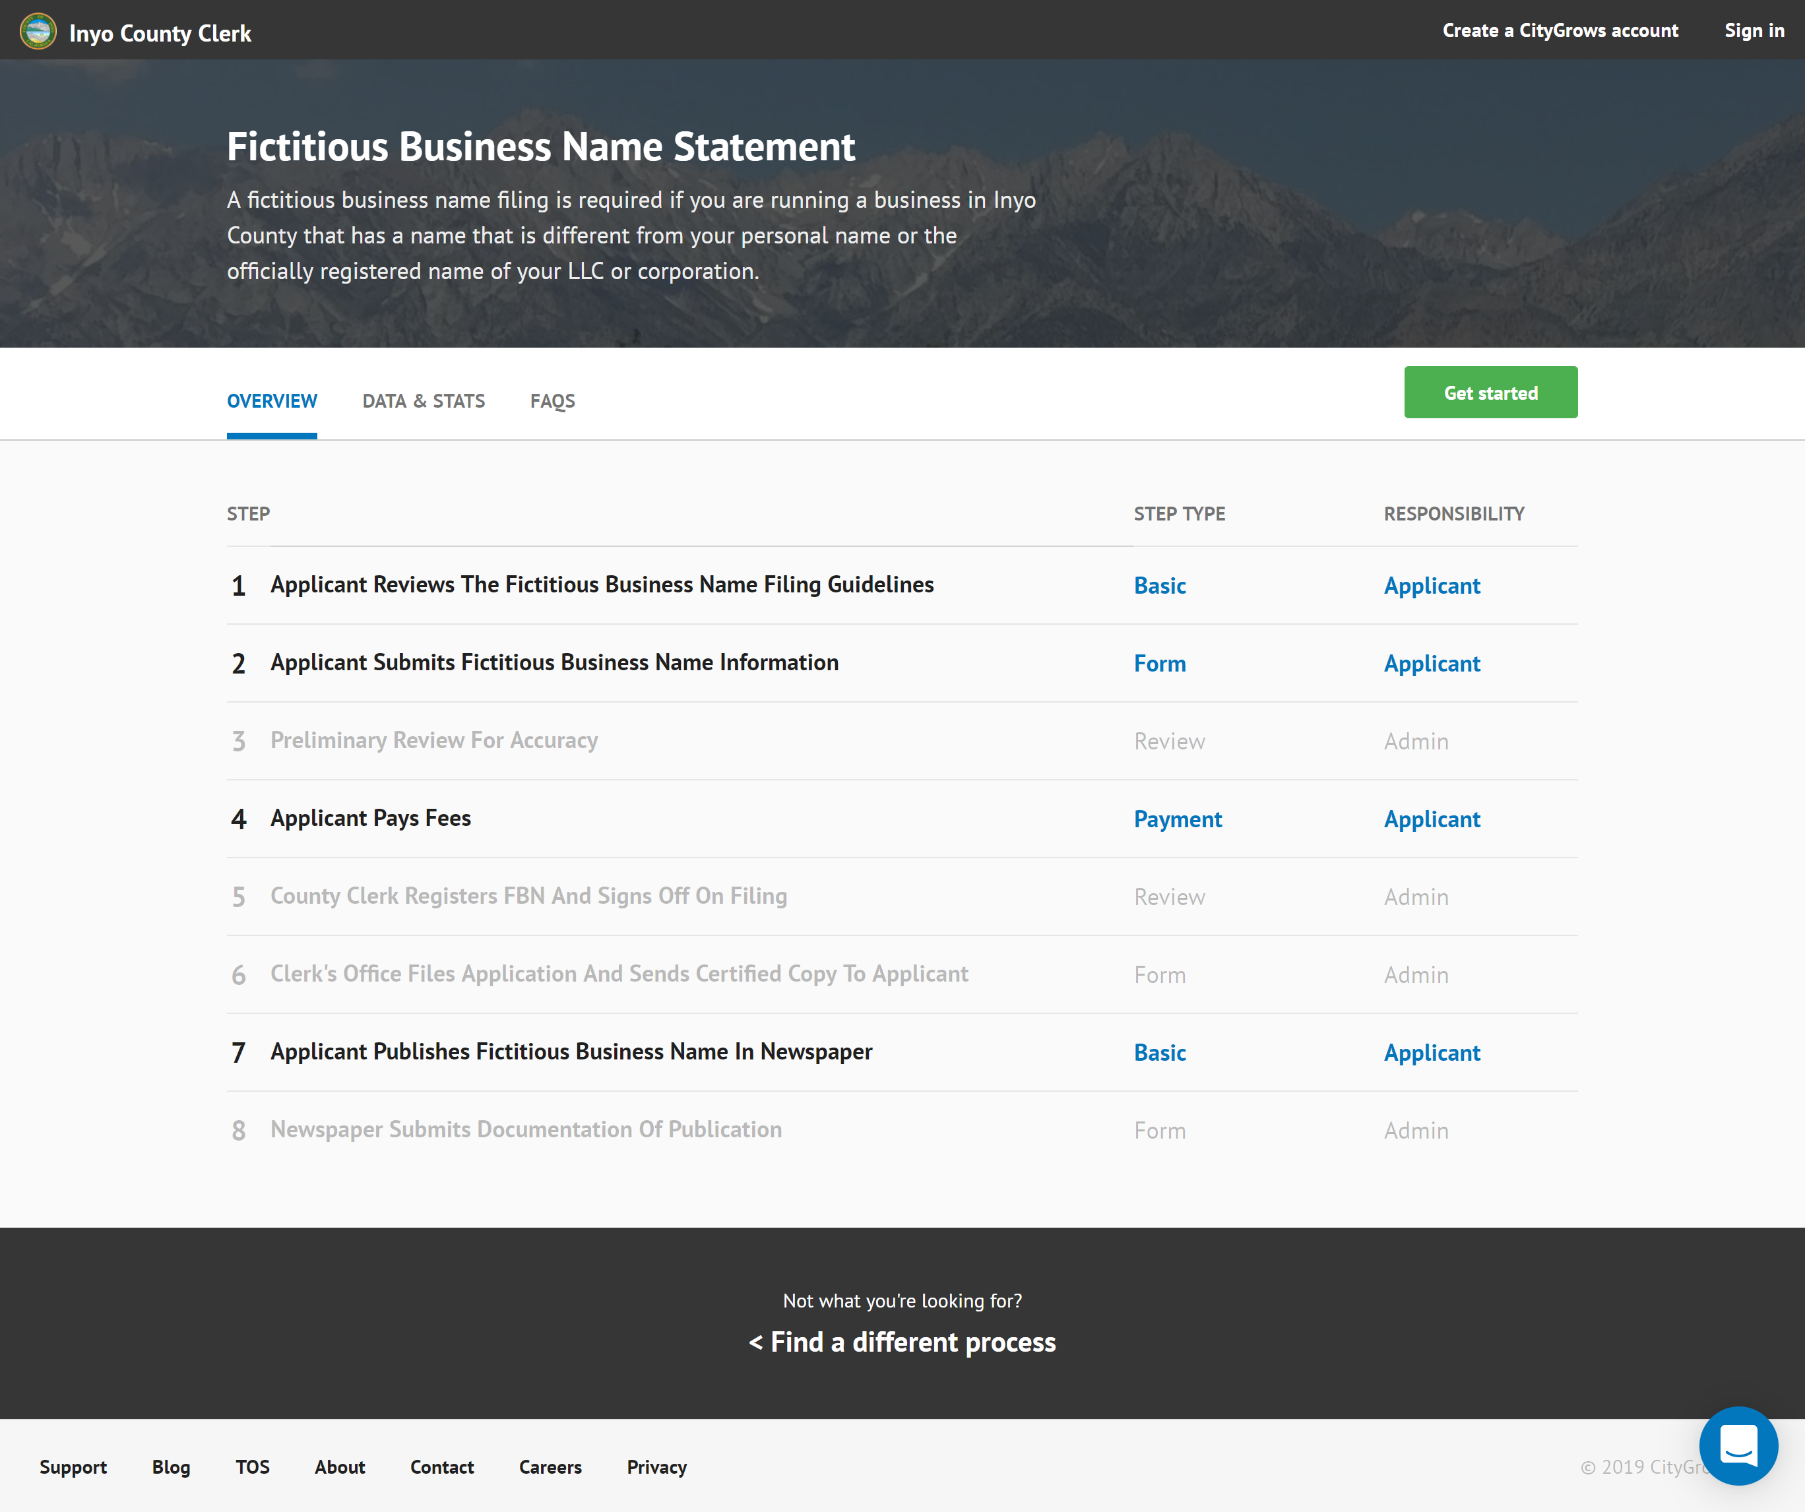Open the Privacy footer link
The image size is (1805, 1512).
656,1467
